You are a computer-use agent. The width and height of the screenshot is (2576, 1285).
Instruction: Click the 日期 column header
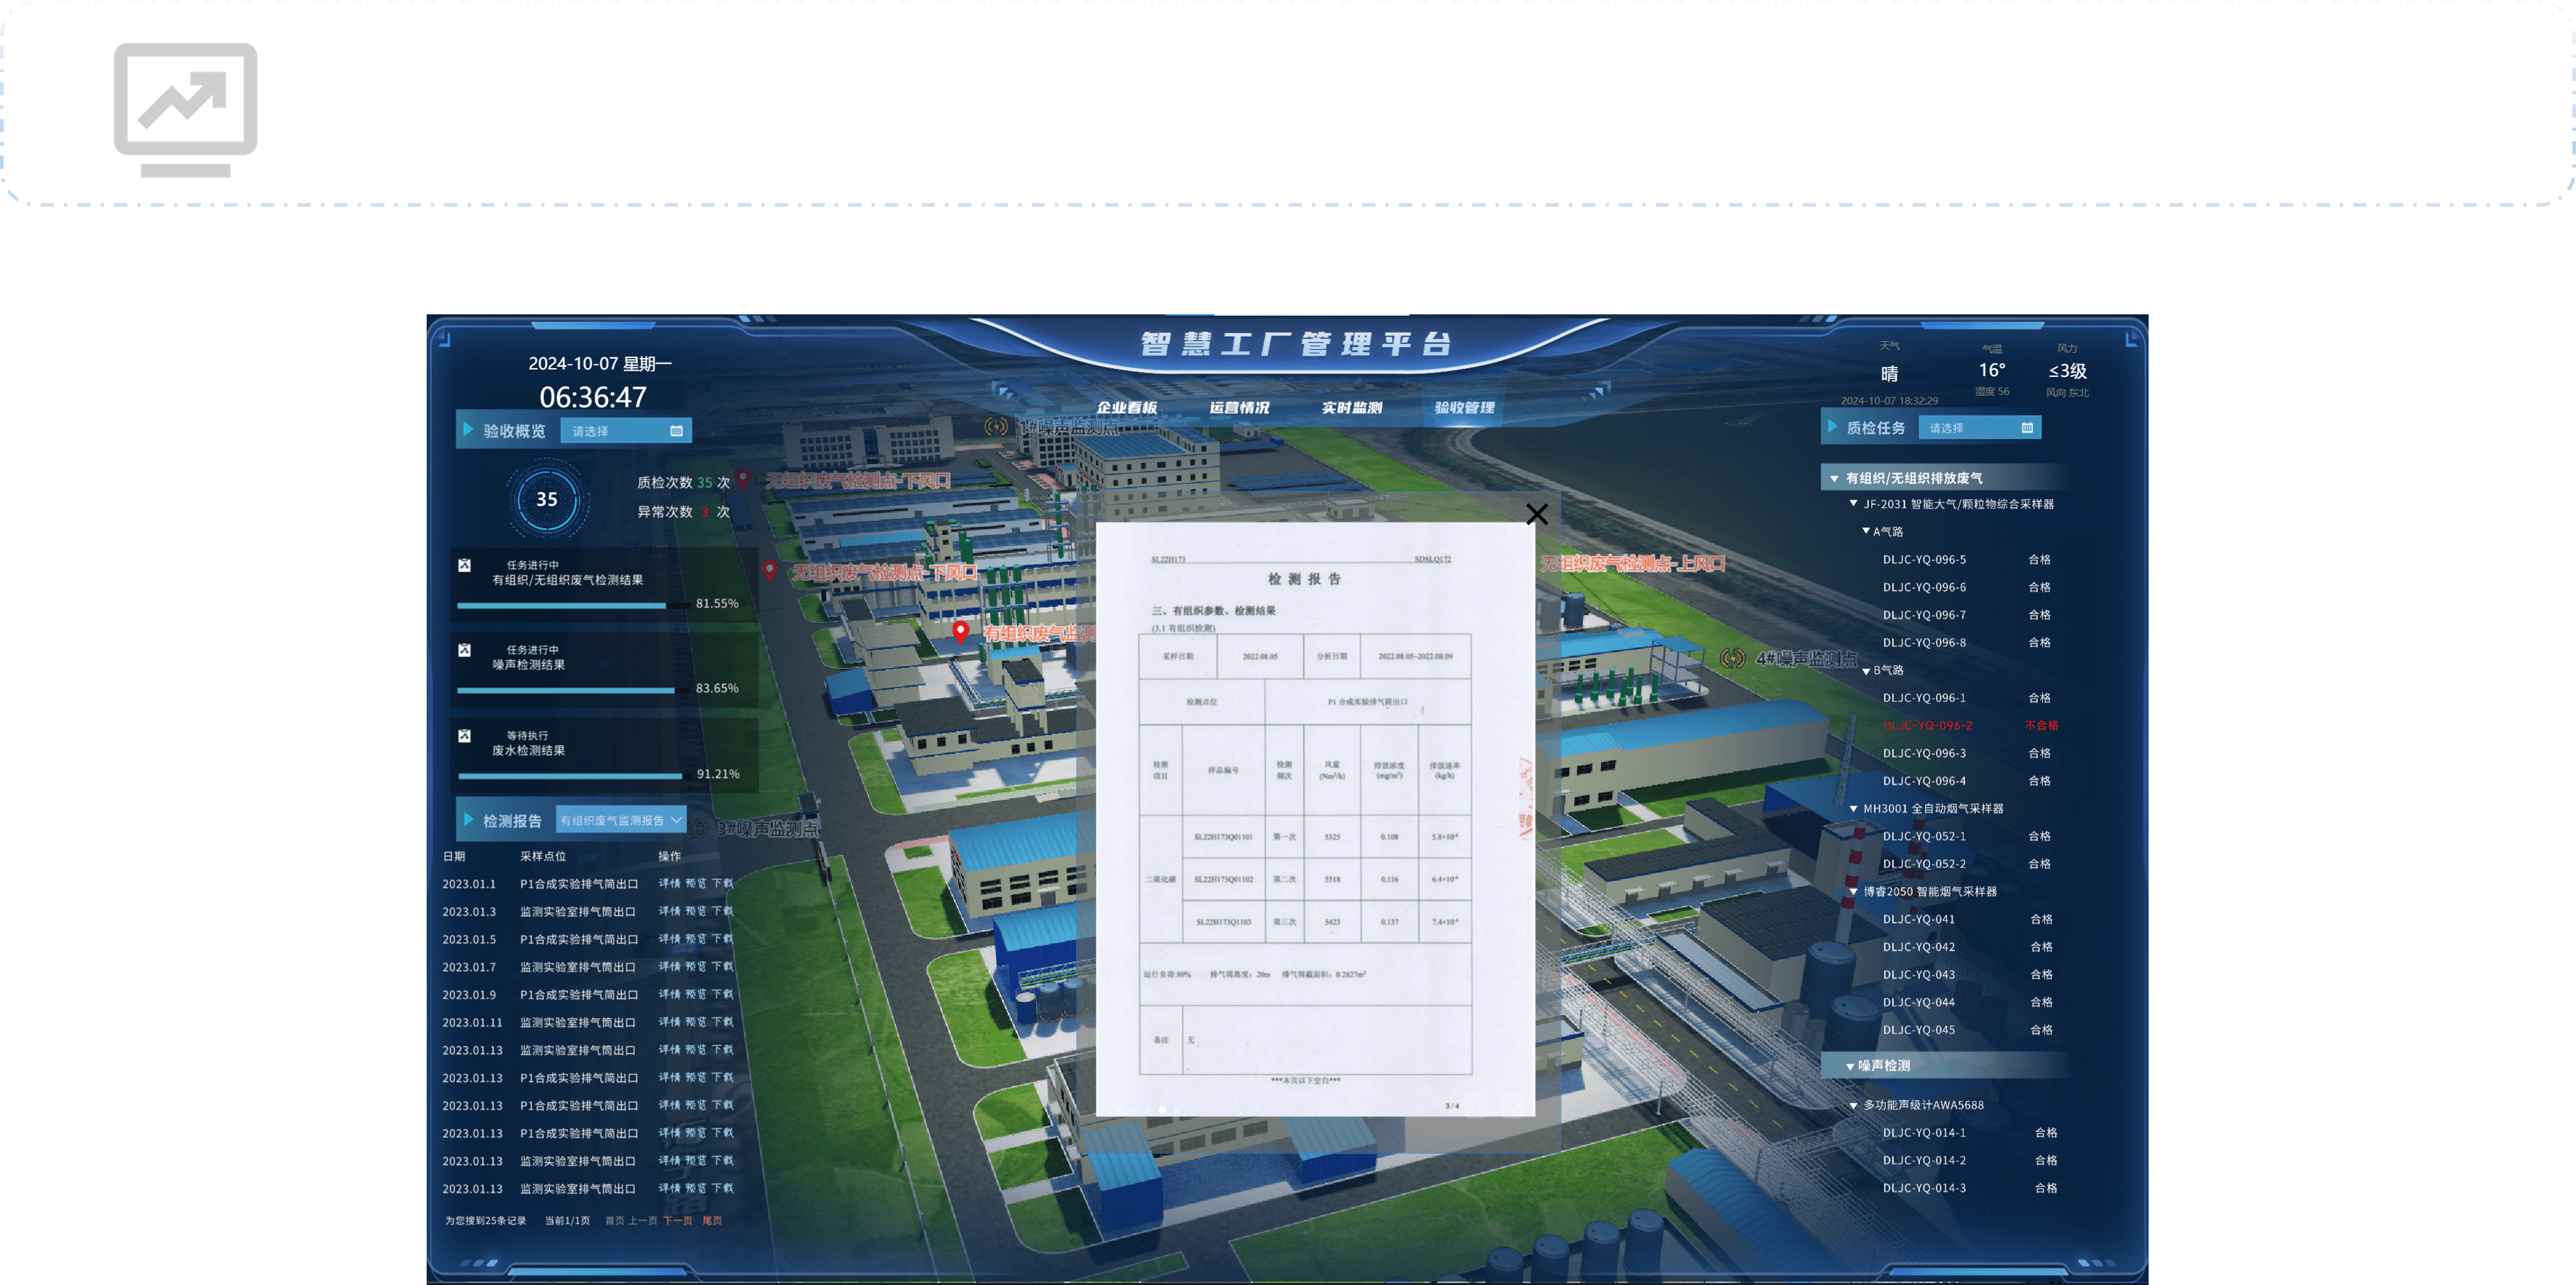click(454, 856)
